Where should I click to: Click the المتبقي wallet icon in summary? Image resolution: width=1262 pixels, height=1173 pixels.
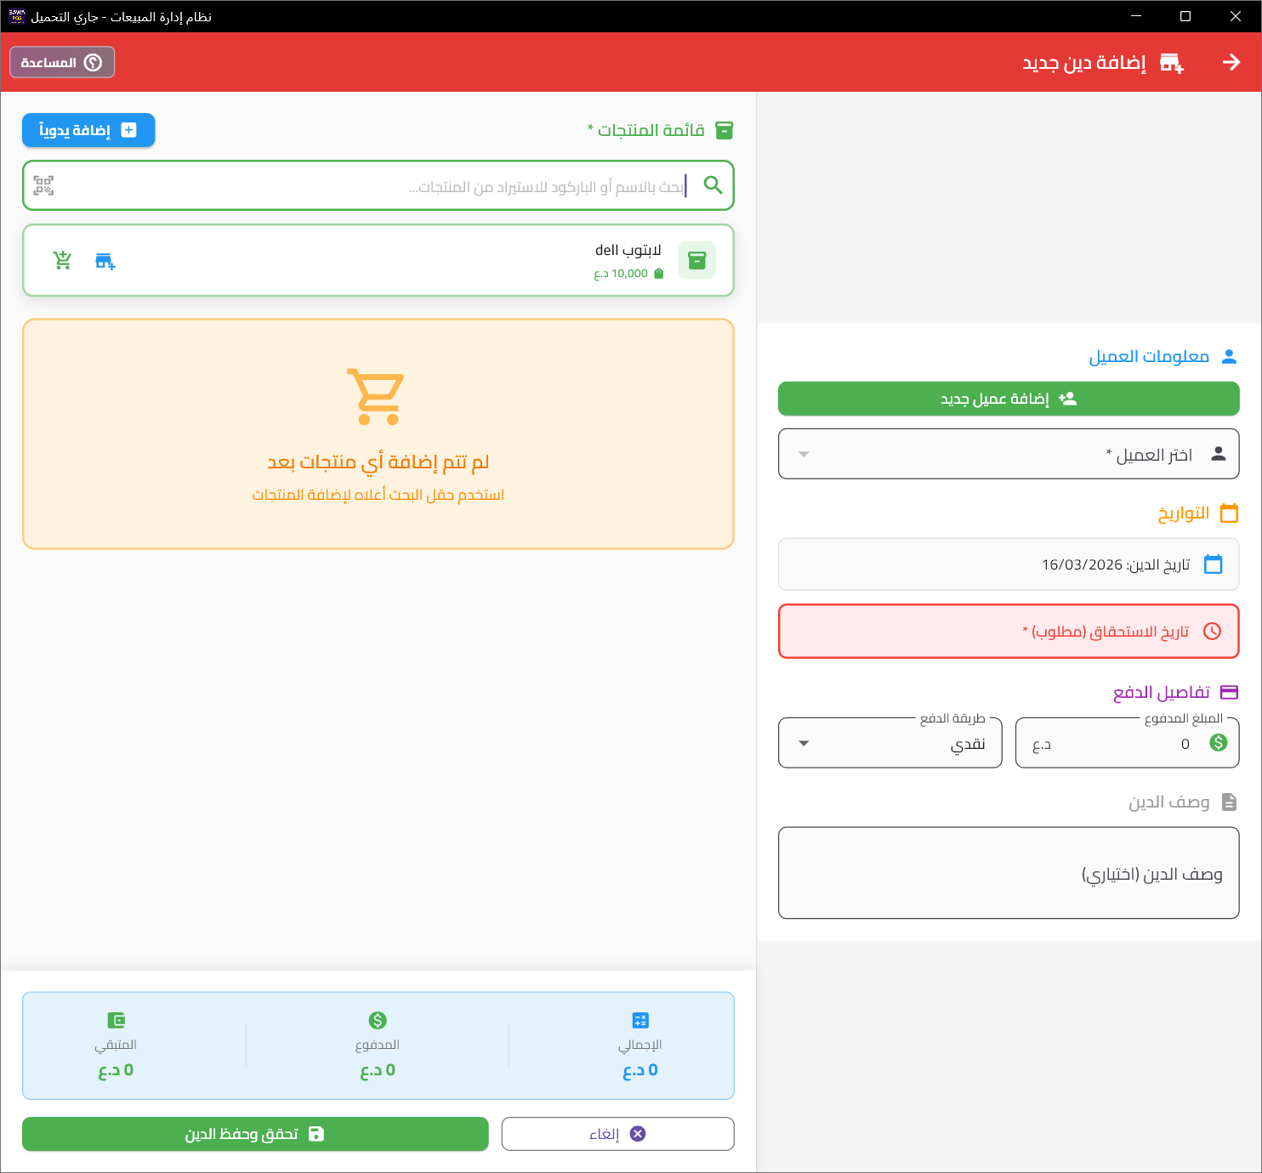pos(117,1020)
